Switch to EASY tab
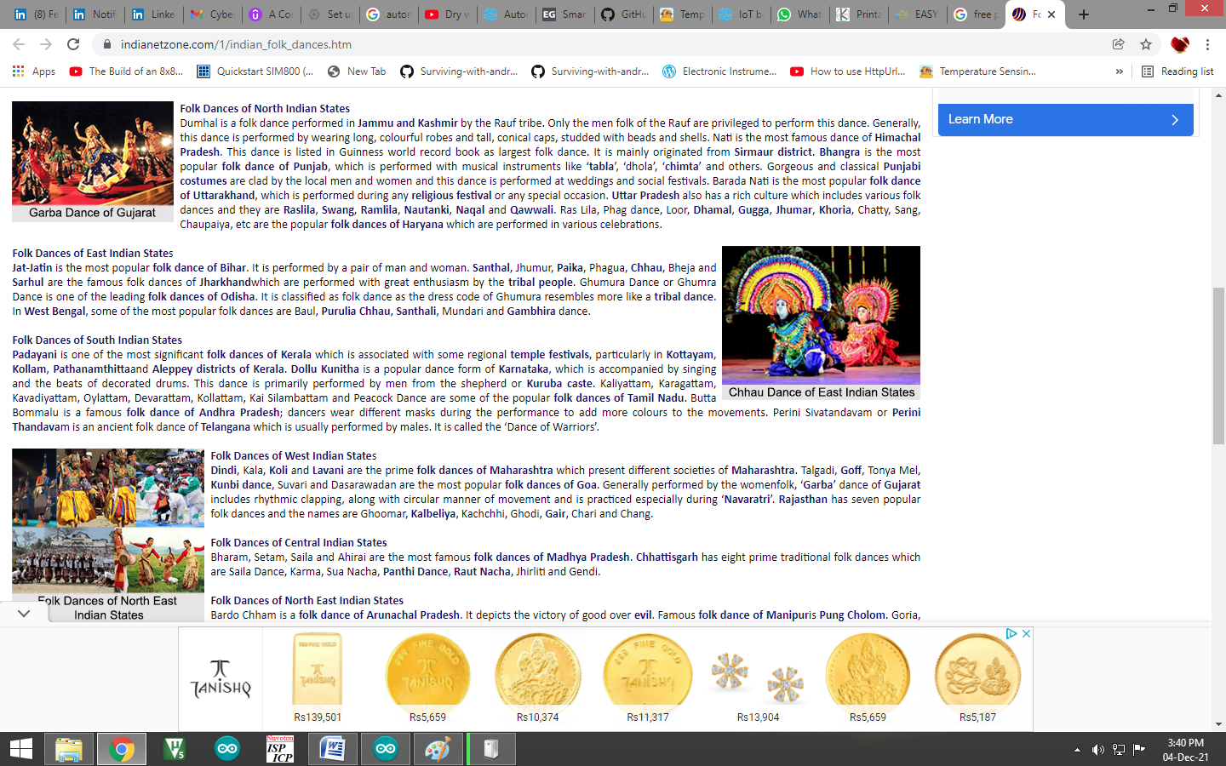 click(916, 14)
